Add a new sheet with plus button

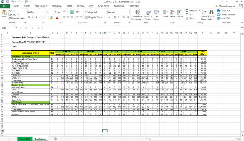tap(55, 139)
